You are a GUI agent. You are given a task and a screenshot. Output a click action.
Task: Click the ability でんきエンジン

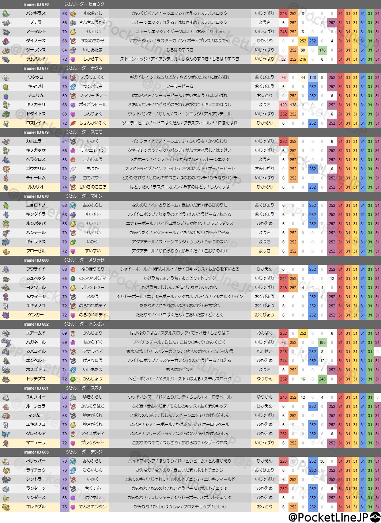(x=93, y=507)
